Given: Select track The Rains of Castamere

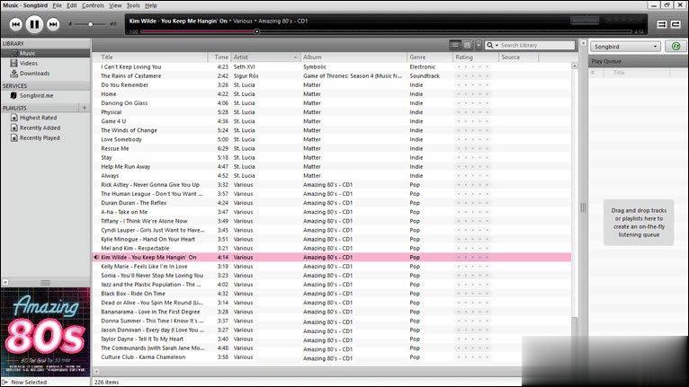Looking at the screenshot, I should tap(131, 76).
